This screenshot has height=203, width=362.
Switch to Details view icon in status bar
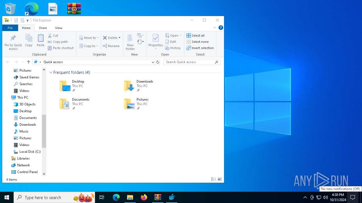(214, 179)
